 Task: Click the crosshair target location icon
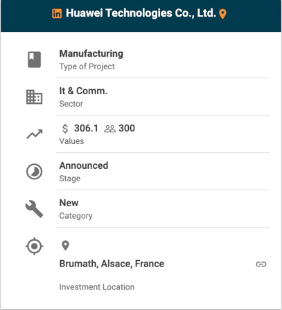[x=34, y=246]
